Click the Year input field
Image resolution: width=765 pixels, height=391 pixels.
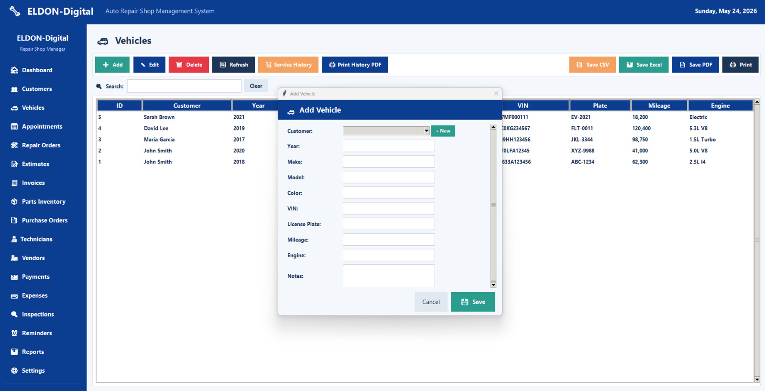389,146
